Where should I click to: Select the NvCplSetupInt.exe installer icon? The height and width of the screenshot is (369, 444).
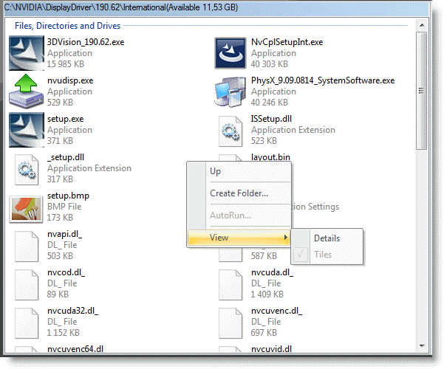point(230,53)
